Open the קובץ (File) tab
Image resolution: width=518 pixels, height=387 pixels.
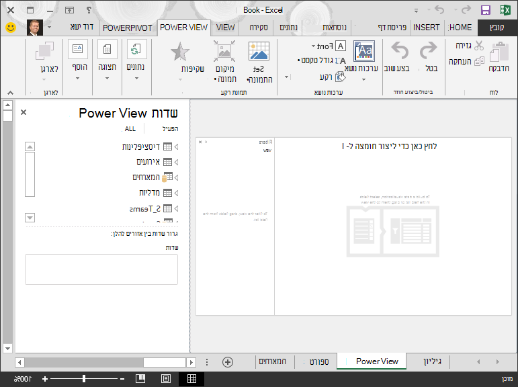pos(497,28)
